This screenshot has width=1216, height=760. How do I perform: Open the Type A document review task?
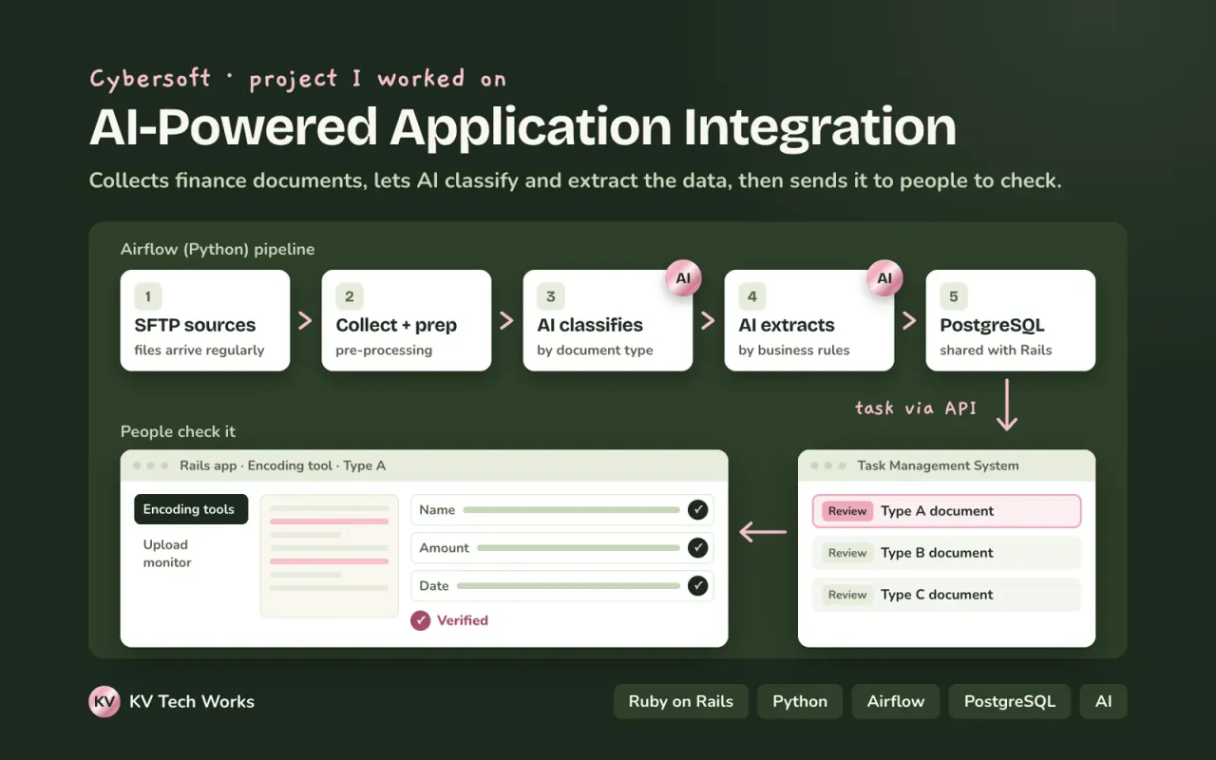pos(946,511)
